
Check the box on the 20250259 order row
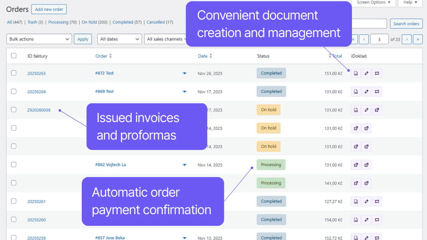[x=13, y=237]
